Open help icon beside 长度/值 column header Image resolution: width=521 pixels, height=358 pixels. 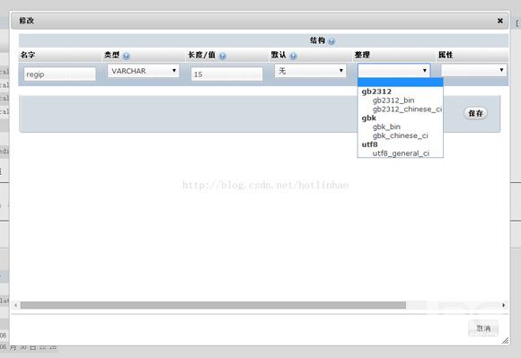point(223,56)
